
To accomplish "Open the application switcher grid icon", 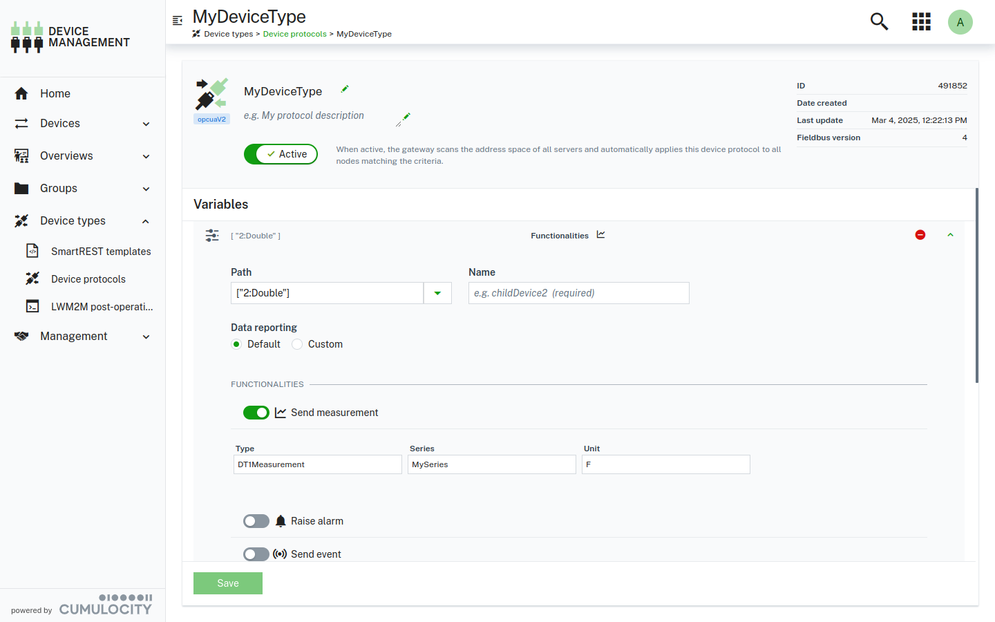I will click(x=921, y=21).
